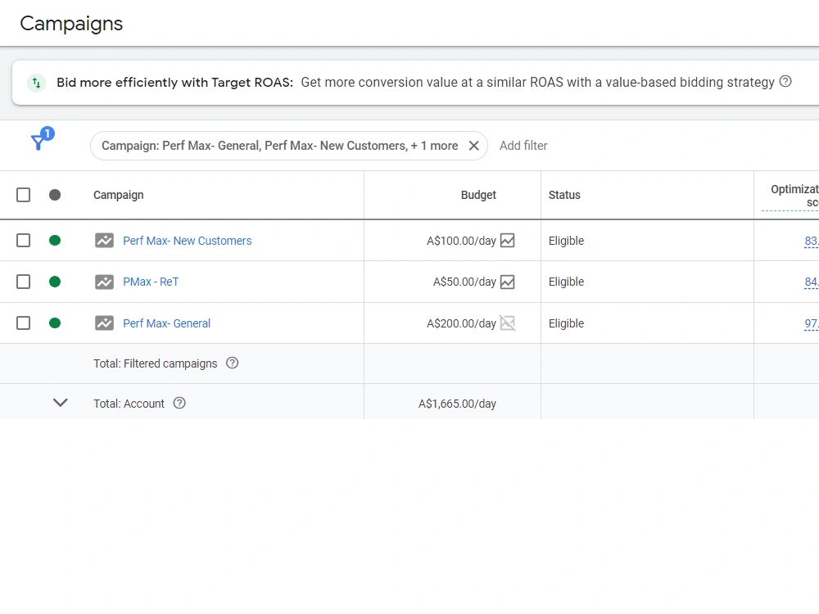Check the checkbox for Perf Max- General

[x=23, y=323]
